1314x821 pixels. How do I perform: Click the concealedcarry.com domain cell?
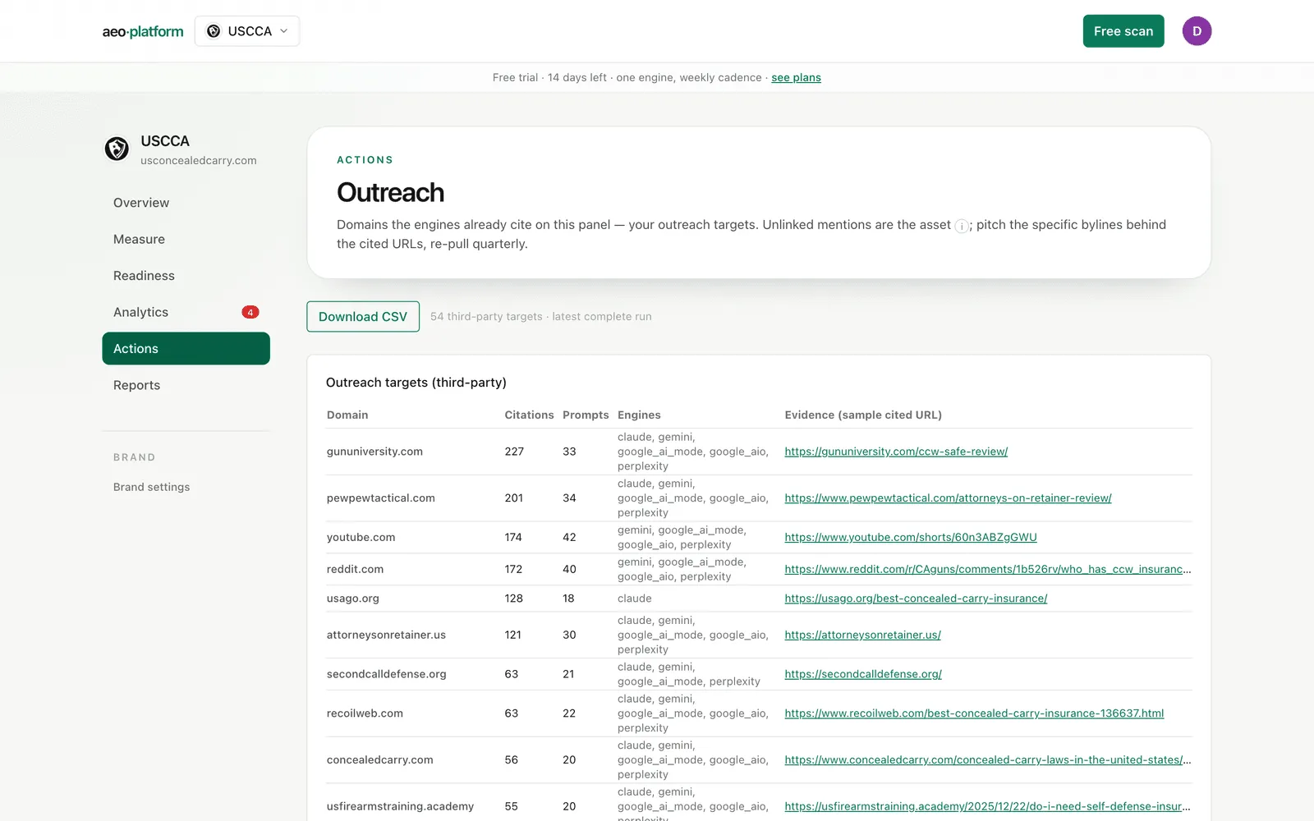[x=379, y=760]
